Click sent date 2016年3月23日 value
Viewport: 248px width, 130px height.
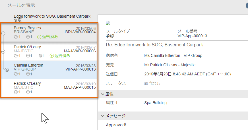(187, 74)
